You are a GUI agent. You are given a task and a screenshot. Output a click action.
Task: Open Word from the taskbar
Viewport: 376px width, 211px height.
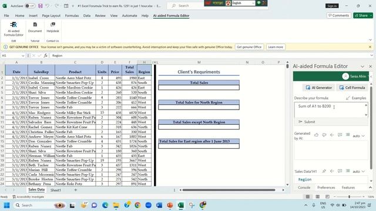[x=159, y=205]
